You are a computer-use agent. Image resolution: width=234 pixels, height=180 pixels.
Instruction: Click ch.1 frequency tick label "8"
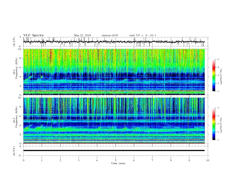click(x=20, y=58)
